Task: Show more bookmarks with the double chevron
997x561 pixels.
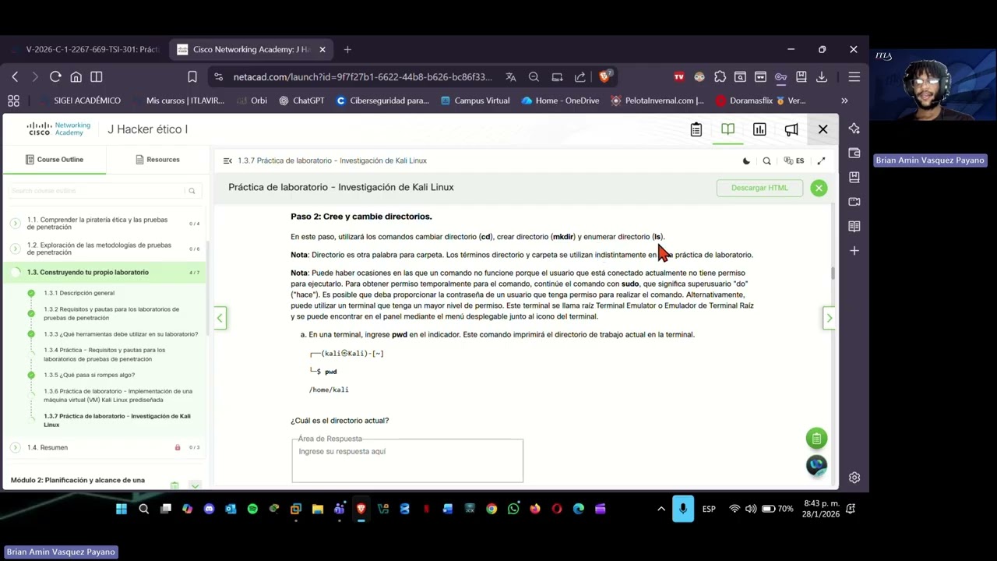Action: pos(844,101)
